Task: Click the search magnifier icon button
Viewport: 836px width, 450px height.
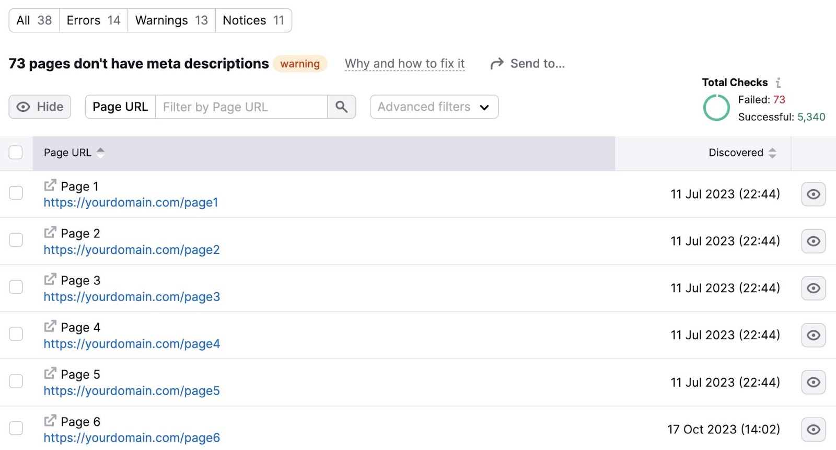Action: point(342,107)
